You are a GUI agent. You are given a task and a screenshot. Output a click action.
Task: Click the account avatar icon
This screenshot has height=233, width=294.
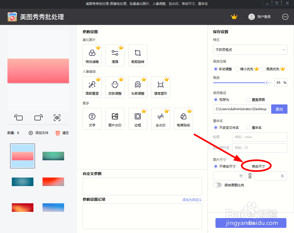pos(251,17)
